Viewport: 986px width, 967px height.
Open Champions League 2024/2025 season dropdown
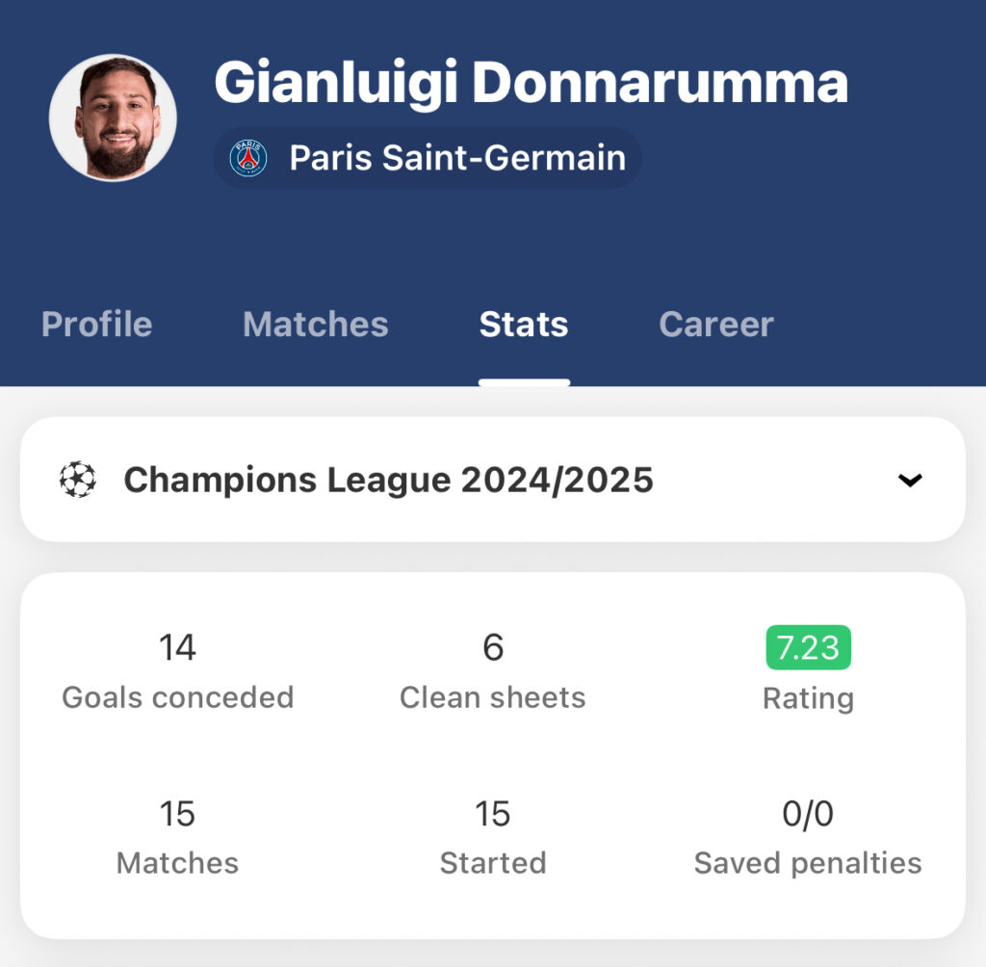tap(493, 480)
